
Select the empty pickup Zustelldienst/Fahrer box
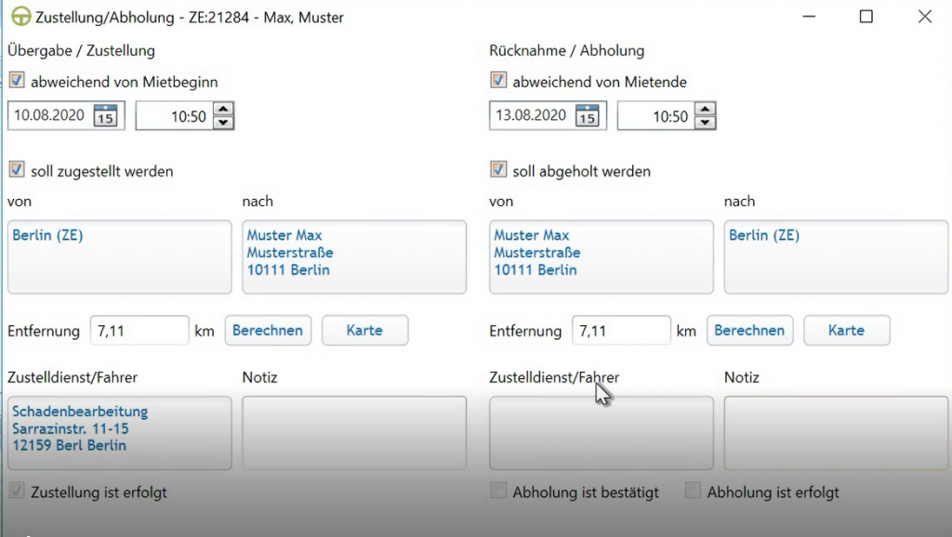pos(602,433)
